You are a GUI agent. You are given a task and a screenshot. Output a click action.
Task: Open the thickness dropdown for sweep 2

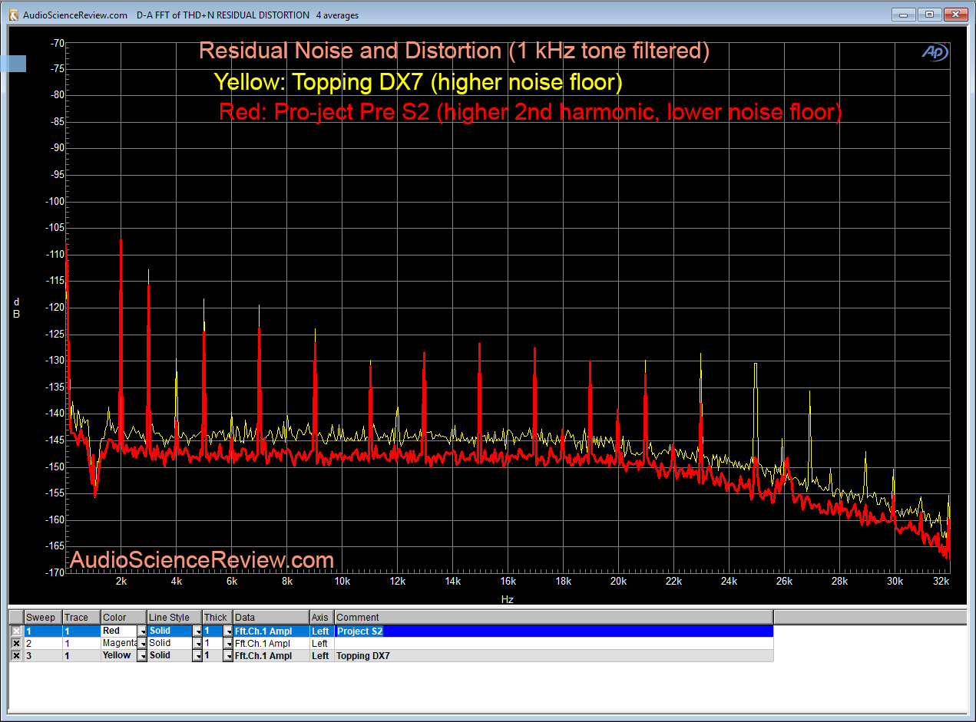228,643
